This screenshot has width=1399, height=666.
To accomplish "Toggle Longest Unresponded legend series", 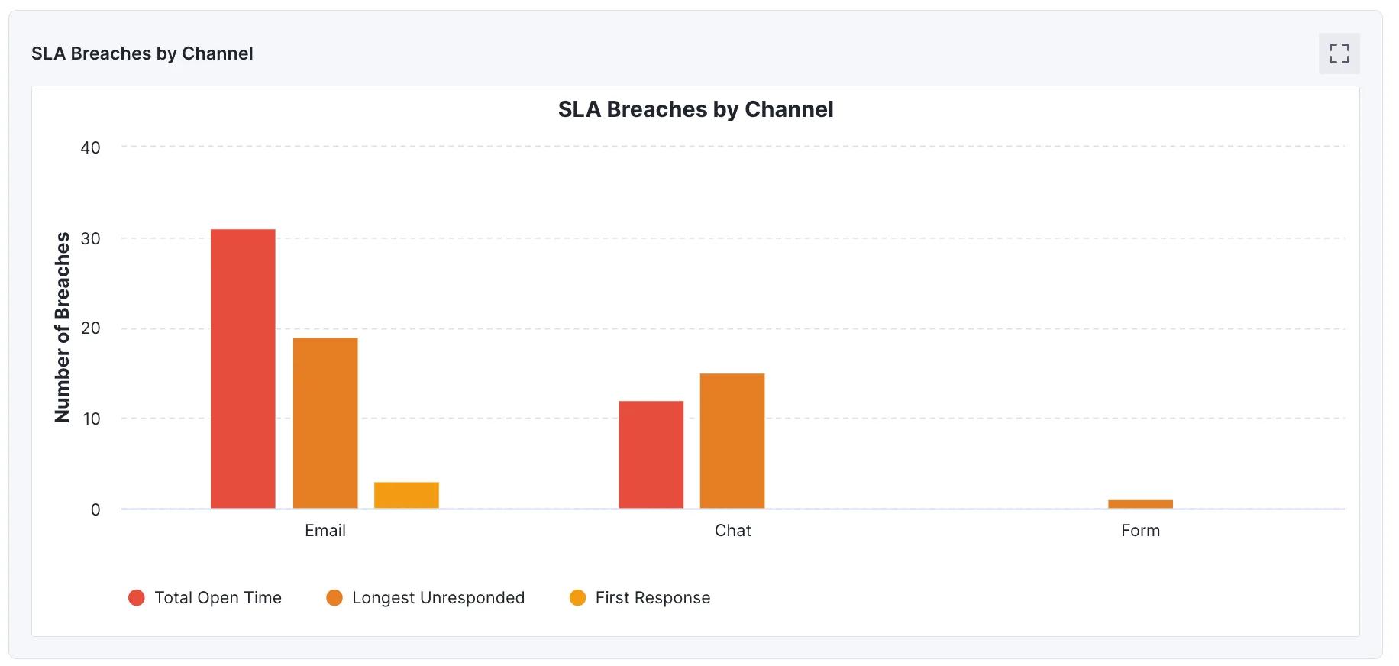I will coord(425,598).
